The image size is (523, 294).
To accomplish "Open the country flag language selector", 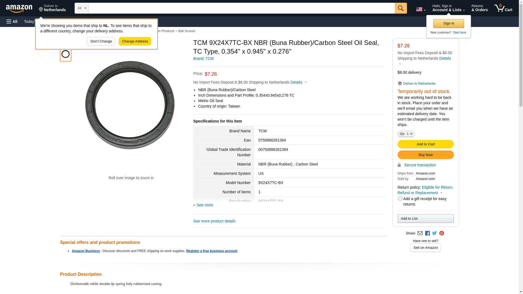I will (421, 9).
